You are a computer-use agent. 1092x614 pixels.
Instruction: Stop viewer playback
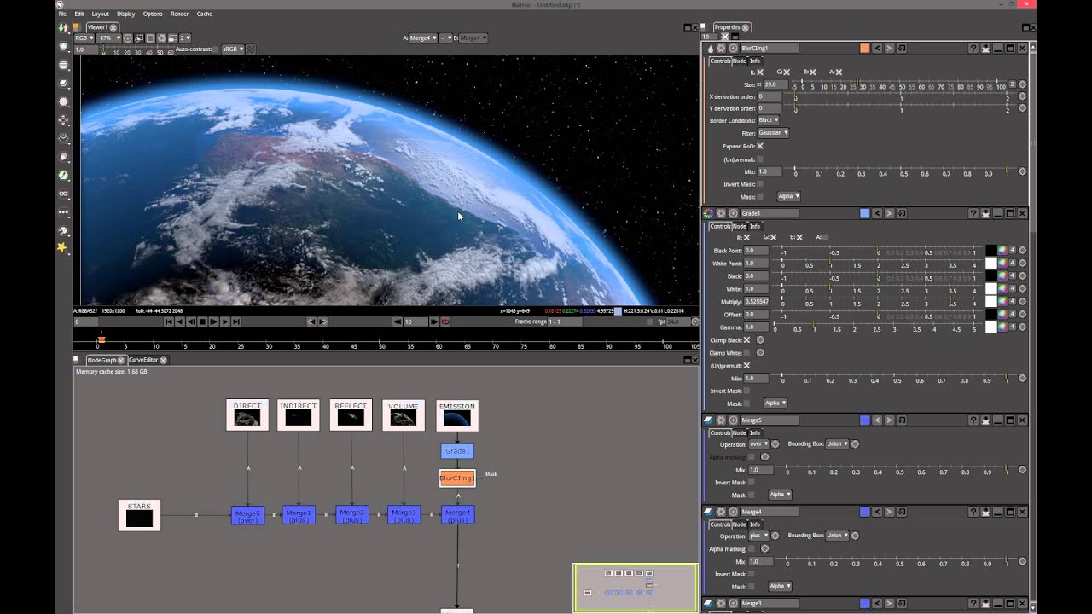click(202, 321)
